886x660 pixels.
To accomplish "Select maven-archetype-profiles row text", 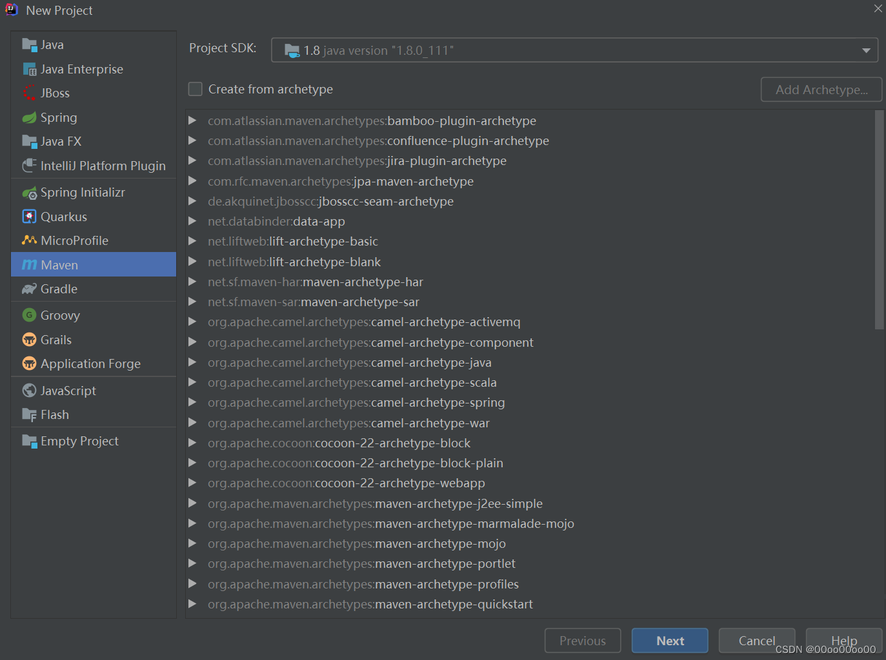I will tap(363, 584).
